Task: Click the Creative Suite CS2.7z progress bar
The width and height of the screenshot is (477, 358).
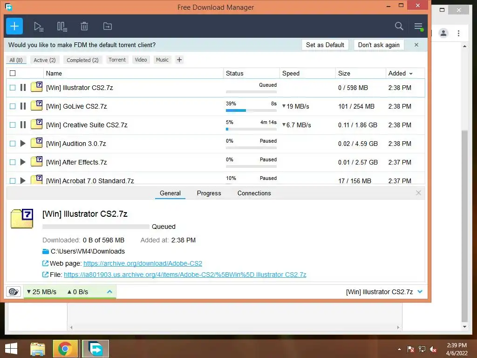Action: [x=251, y=129]
